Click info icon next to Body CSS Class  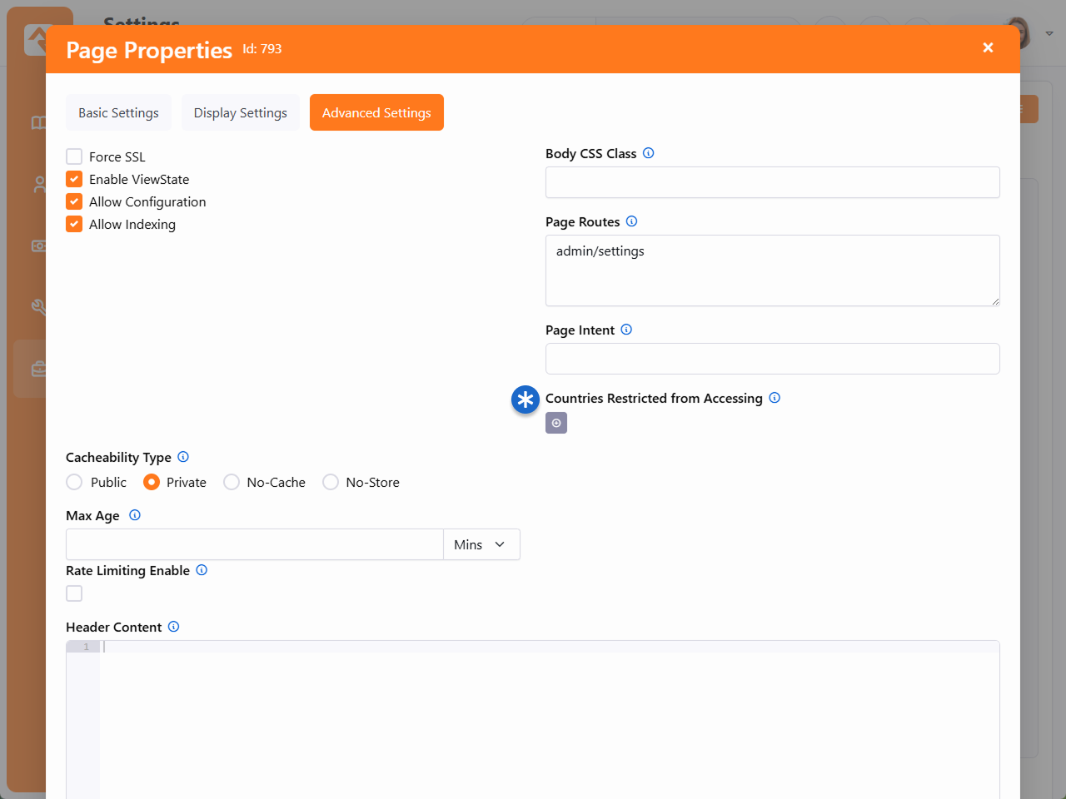click(649, 153)
